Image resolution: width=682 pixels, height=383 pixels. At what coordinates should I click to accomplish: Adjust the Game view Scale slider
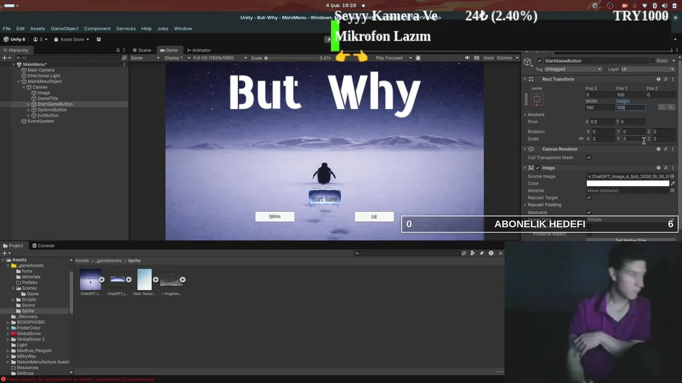(290, 58)
